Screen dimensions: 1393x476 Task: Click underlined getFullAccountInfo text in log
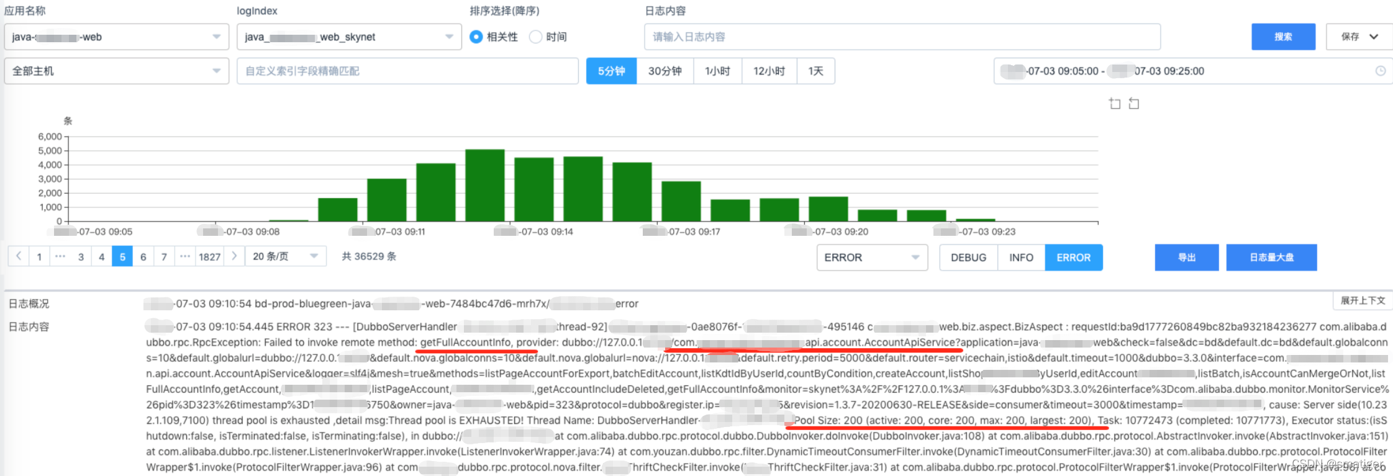pyautogui.click(x=465, y=343)
